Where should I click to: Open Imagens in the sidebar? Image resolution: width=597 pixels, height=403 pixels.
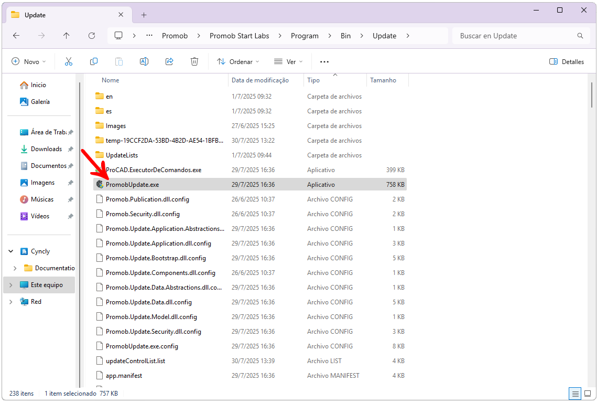tap(37, 183)
